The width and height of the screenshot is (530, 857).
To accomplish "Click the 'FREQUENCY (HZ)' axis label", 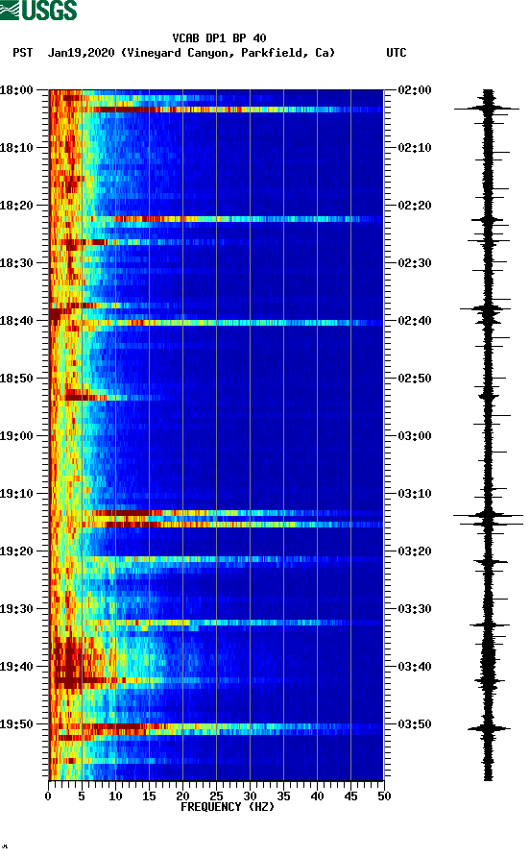I will click(228, 807).
